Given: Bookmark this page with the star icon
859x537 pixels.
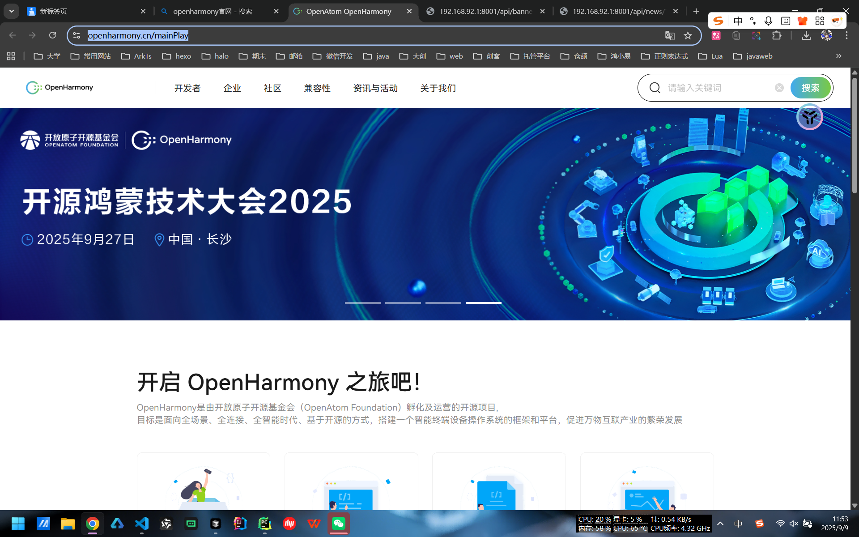Looking at the screenshot, I should (x=688, y=36).
